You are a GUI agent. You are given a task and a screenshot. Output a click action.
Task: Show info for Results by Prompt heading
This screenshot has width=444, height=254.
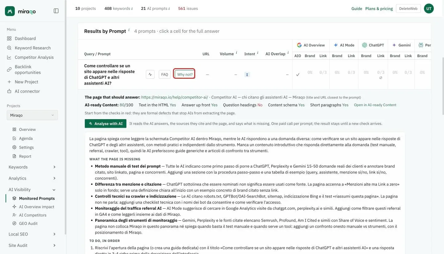(x=129, y=30)
